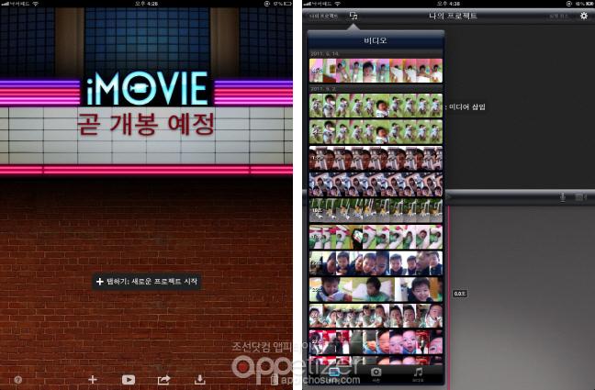Tap the timeline play arrow icon
The image size is (595, 390).
[x=448, y=197]
